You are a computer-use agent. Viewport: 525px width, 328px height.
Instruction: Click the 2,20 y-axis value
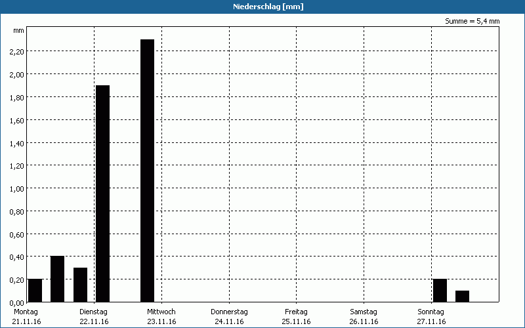point(16,52)
